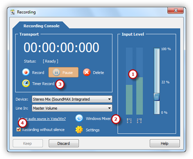This screenshot has width=193, height=159.
Task: Click the app icon in title bar
Action: click(x=12, y=12)
